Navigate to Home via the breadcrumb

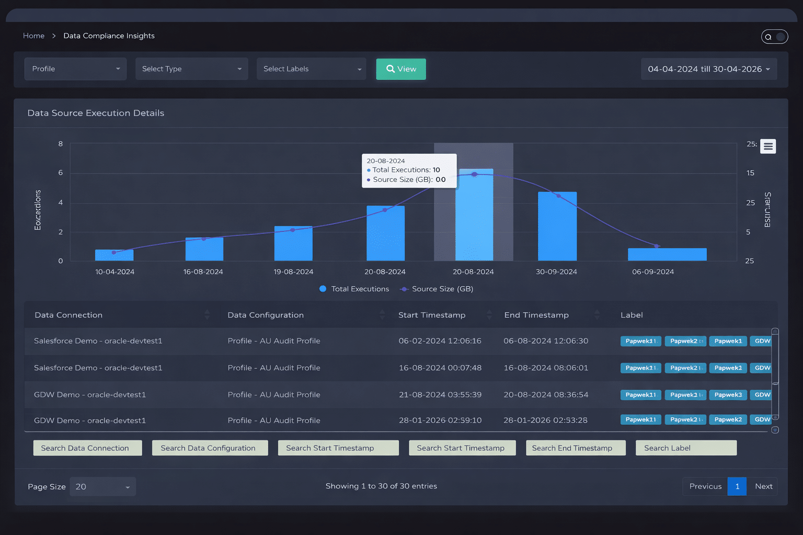tap(33, 36)
